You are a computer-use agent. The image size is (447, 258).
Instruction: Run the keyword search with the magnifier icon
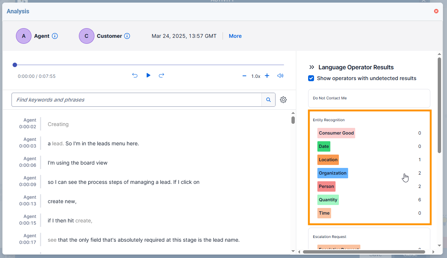pos(268,99)
